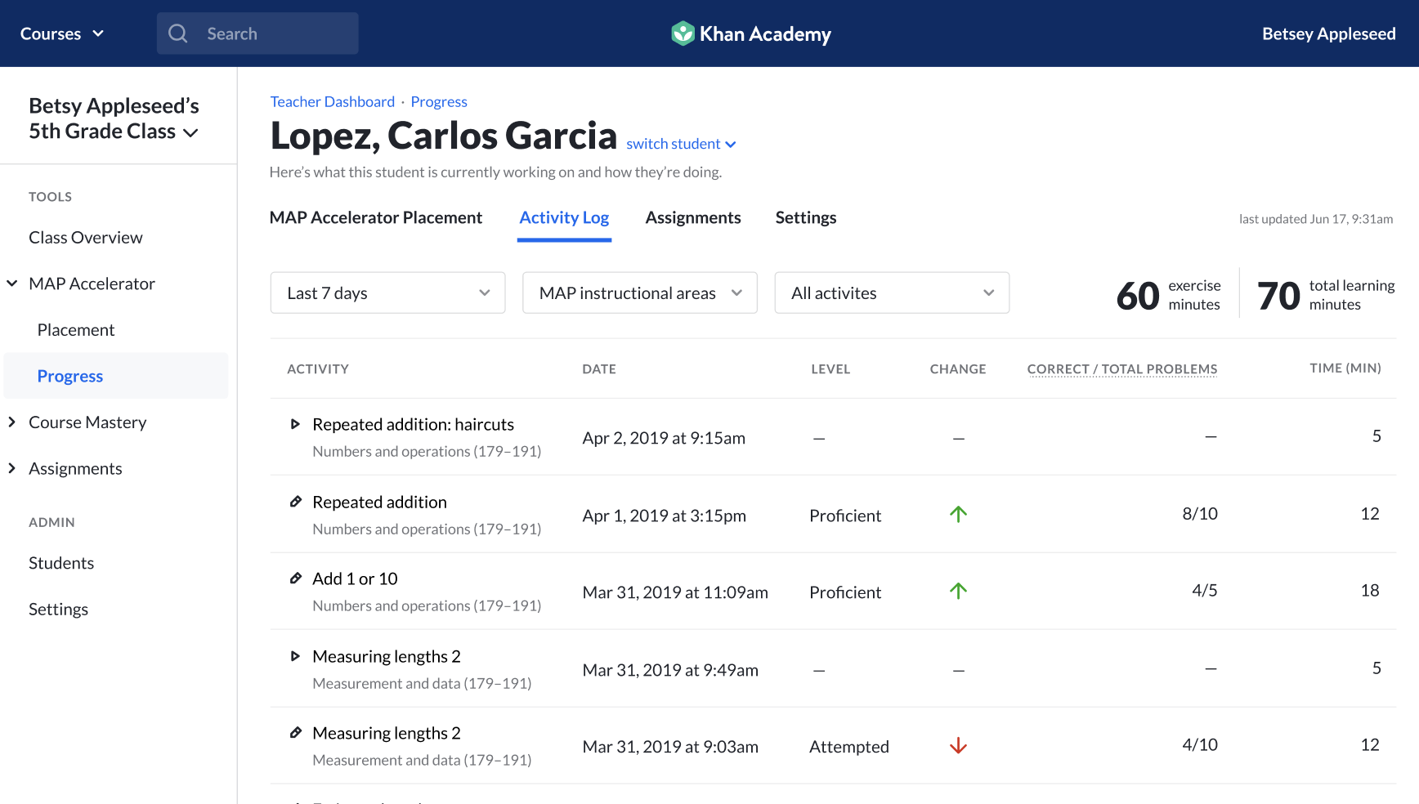
Task: Click the Khan Academy logo icon
Action: tap(683, 33)
